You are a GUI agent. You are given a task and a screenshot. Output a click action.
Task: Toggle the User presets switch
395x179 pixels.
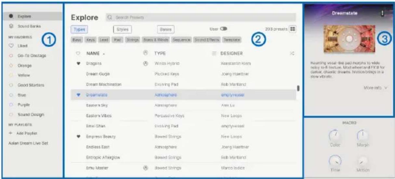click(223, 29)
